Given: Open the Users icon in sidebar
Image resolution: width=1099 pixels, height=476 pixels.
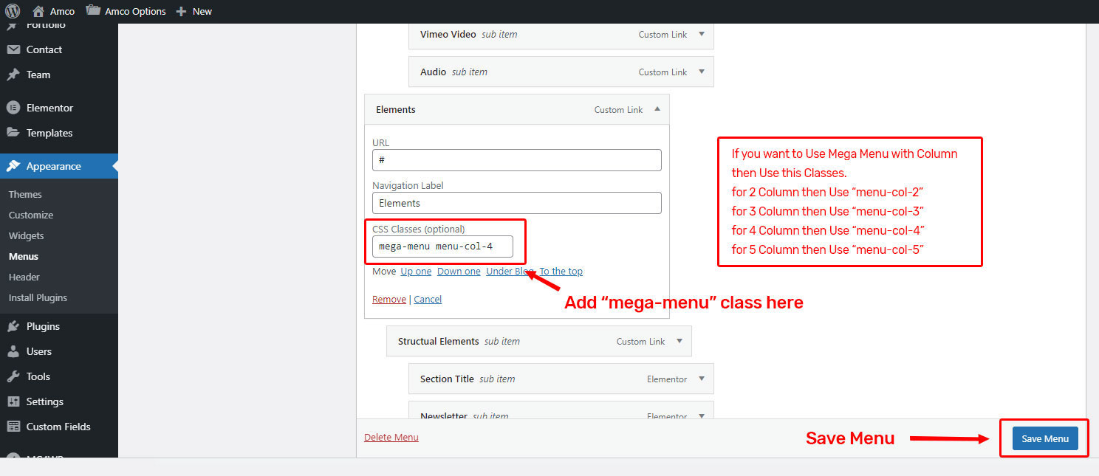Looking at the screenshot, I should pos(13,351).
